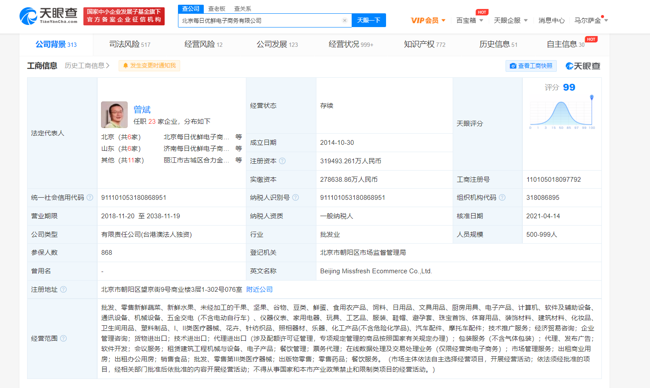Expand the 天眼企服 menu
The image size is (650, 388).
click(511, 20)
